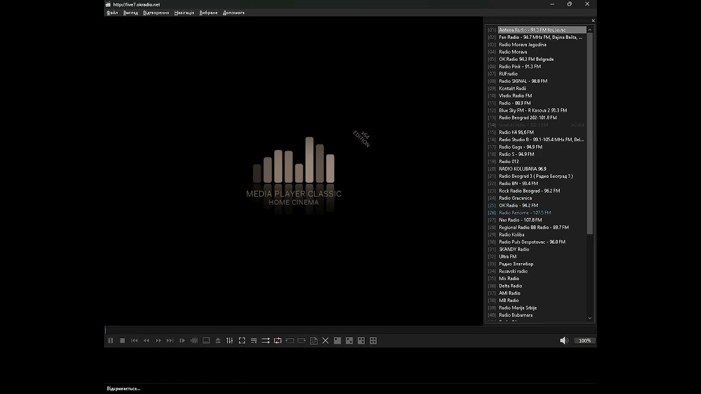
Task: Click the fast-forward double-arrow button
Action: 158,340
